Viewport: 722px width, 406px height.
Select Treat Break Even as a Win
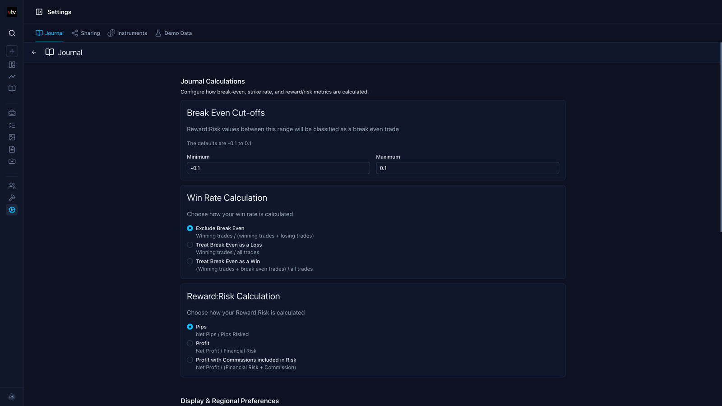(190, 262)
